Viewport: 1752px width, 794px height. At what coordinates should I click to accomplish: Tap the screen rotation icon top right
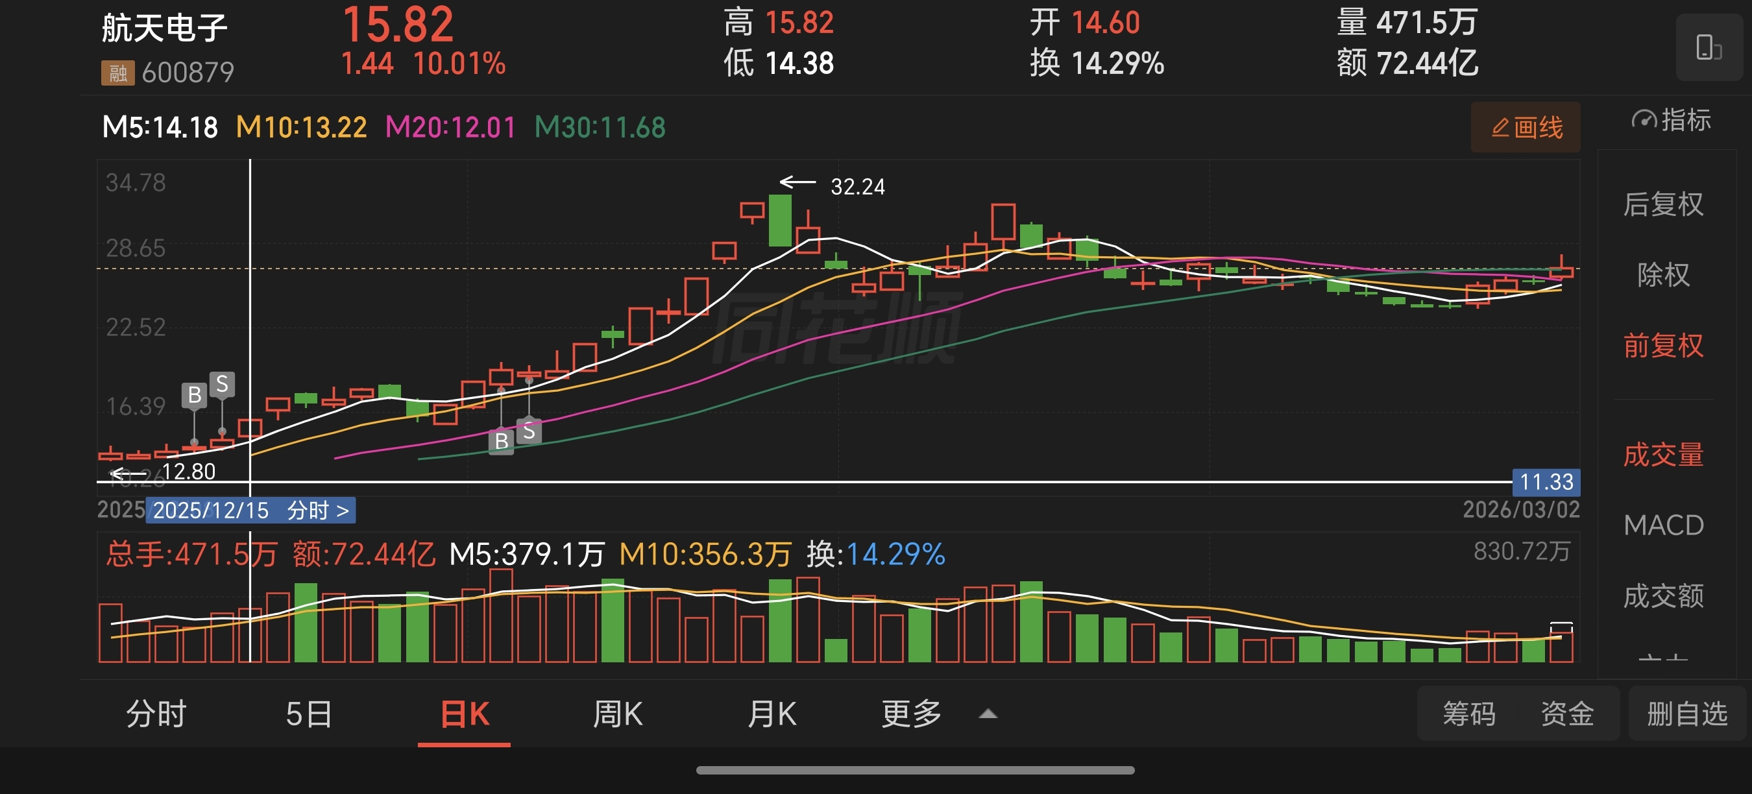[1708, 47]
